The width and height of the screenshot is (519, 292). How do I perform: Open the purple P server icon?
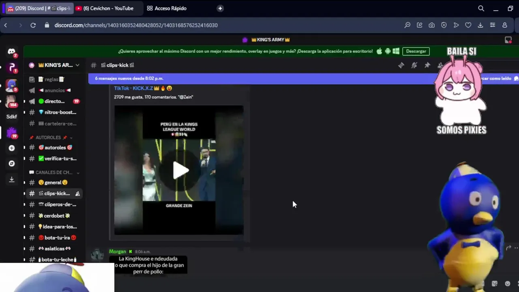[11, 68]
